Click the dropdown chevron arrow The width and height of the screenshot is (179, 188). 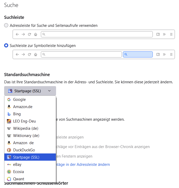tap(49, 91)
